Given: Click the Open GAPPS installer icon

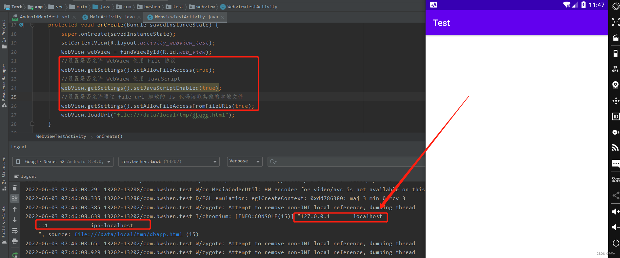Looking at the screenshot, I should pyautogui.click(x=616, y=180).
